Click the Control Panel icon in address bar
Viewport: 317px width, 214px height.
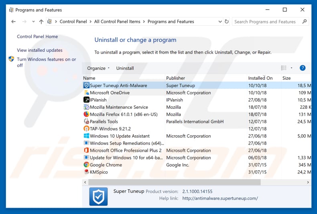click(x=49, y=21)
